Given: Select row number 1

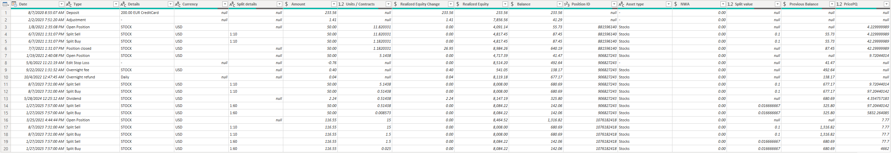Looking at the screenshot, I should point(5,13).
